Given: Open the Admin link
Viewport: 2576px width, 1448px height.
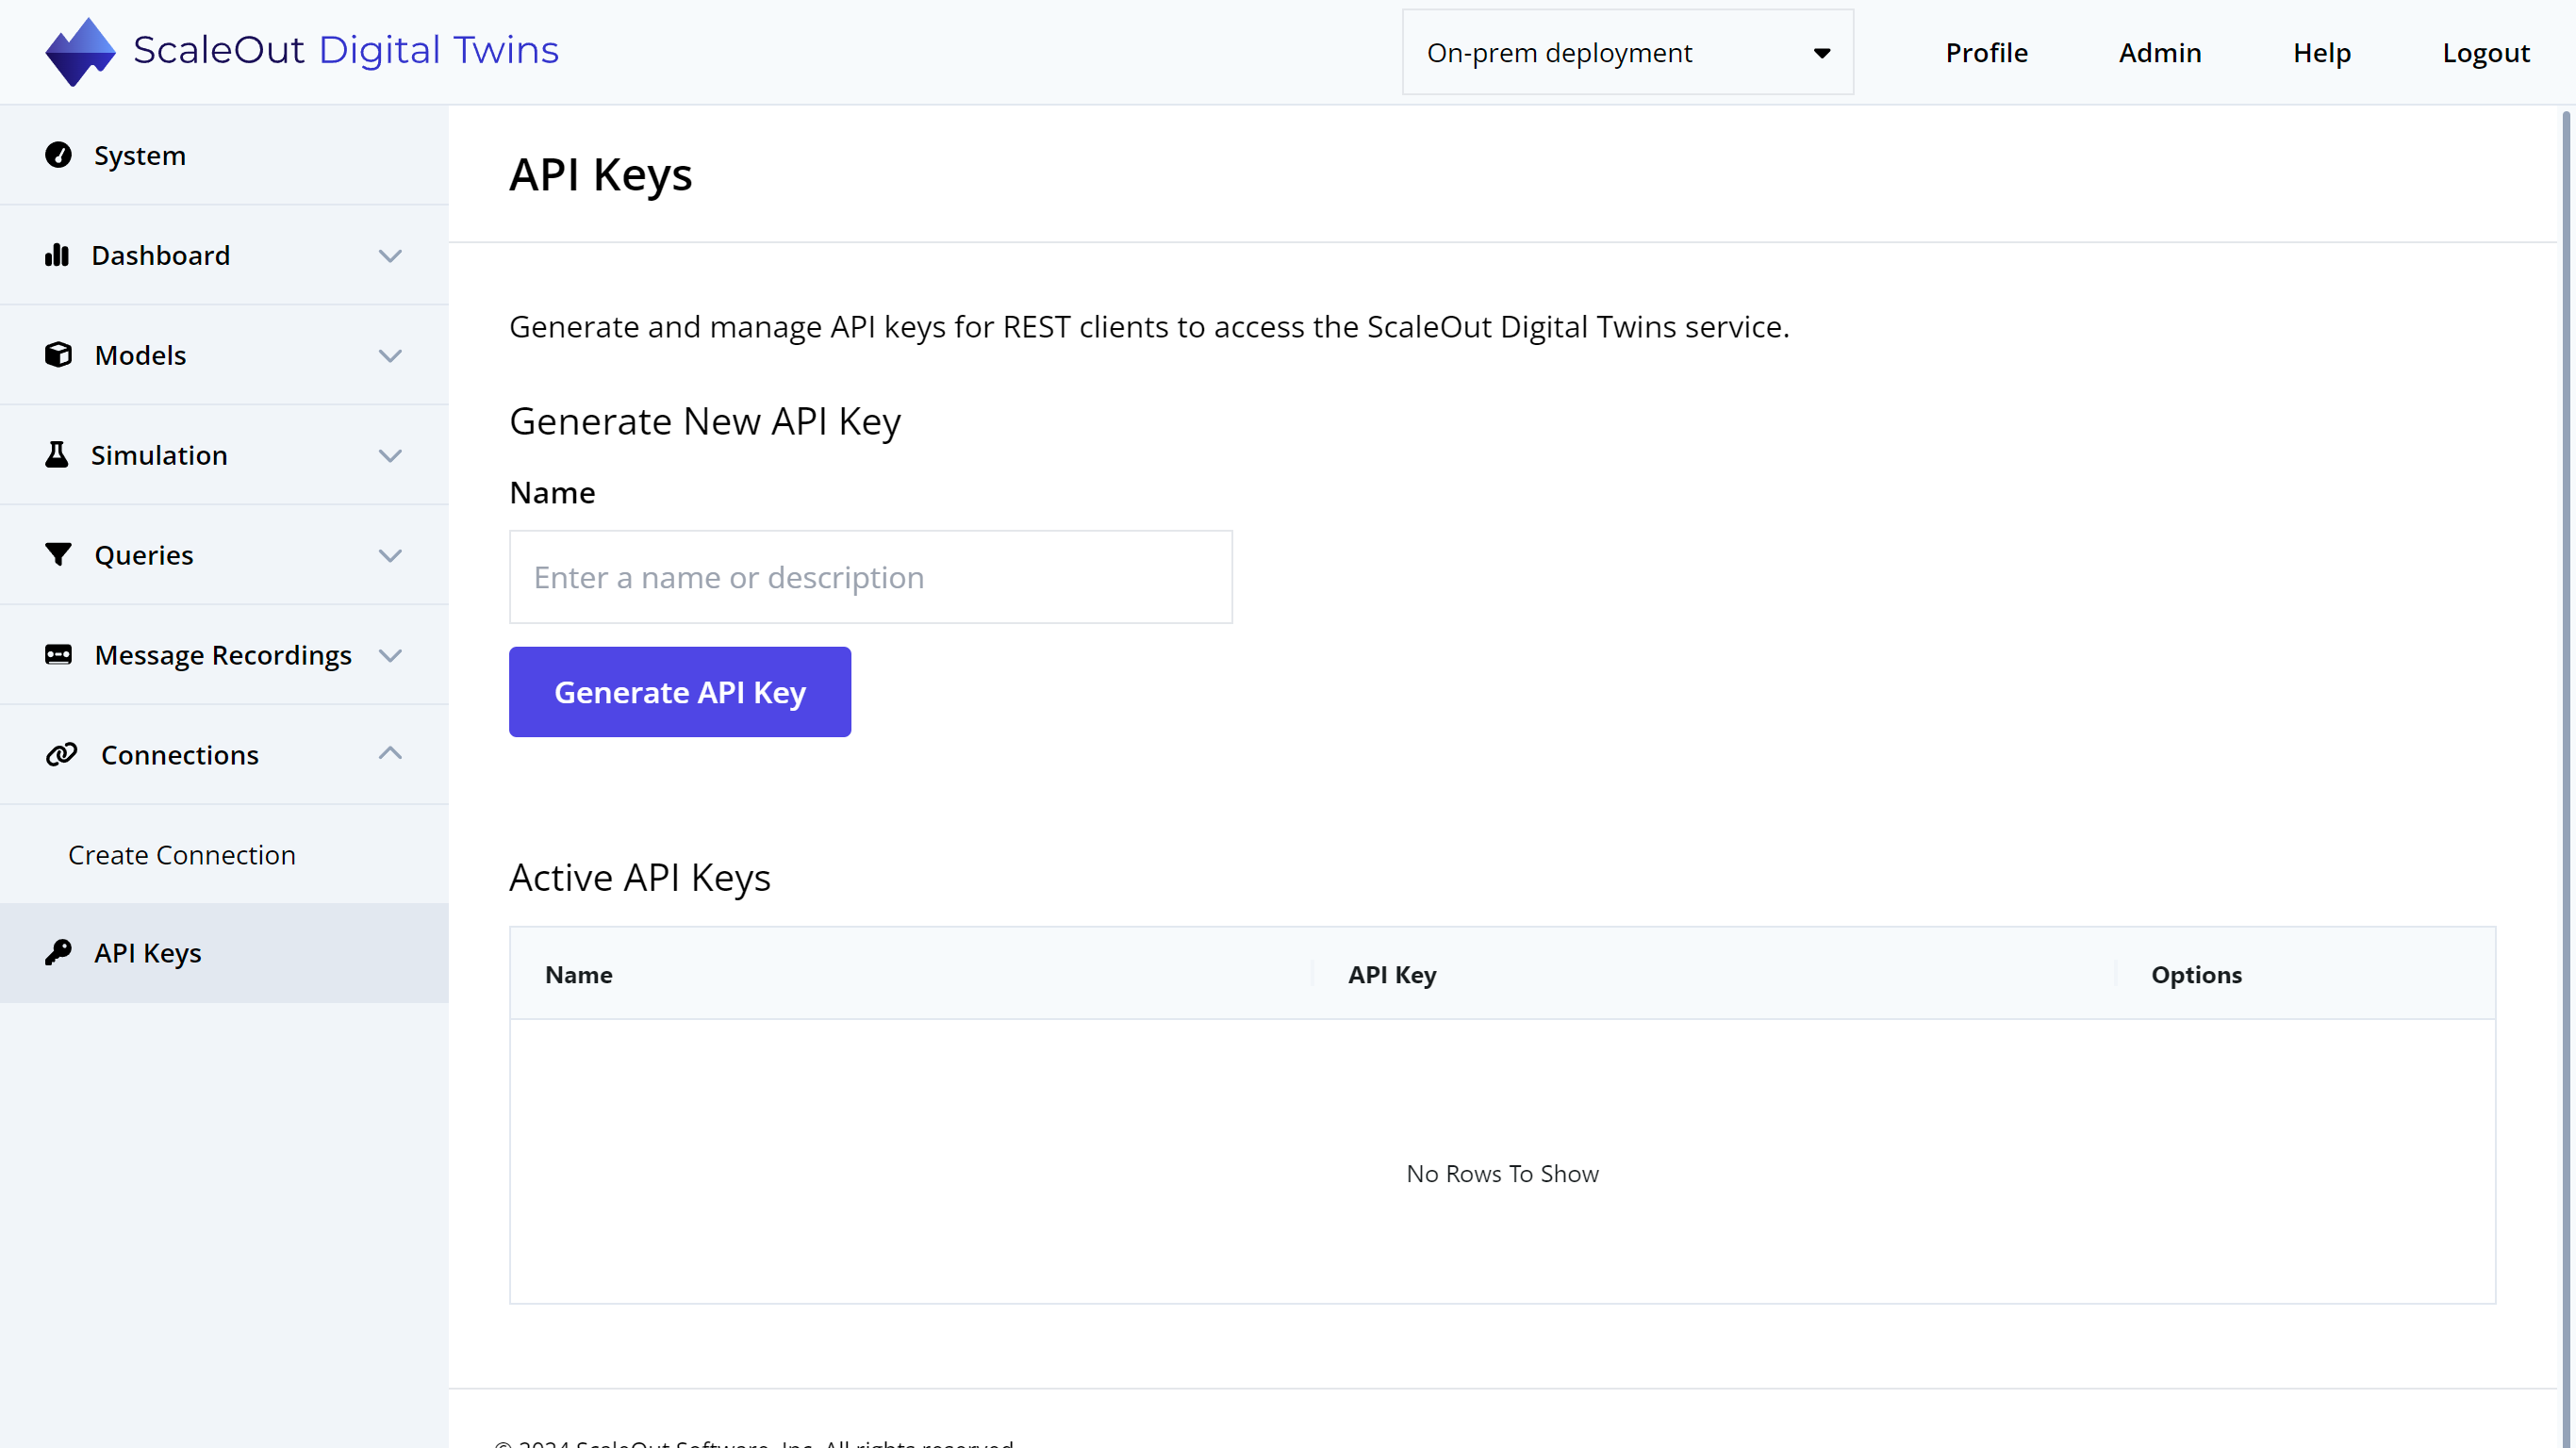Looking at the screenshot, I should tap(2159, 52).
